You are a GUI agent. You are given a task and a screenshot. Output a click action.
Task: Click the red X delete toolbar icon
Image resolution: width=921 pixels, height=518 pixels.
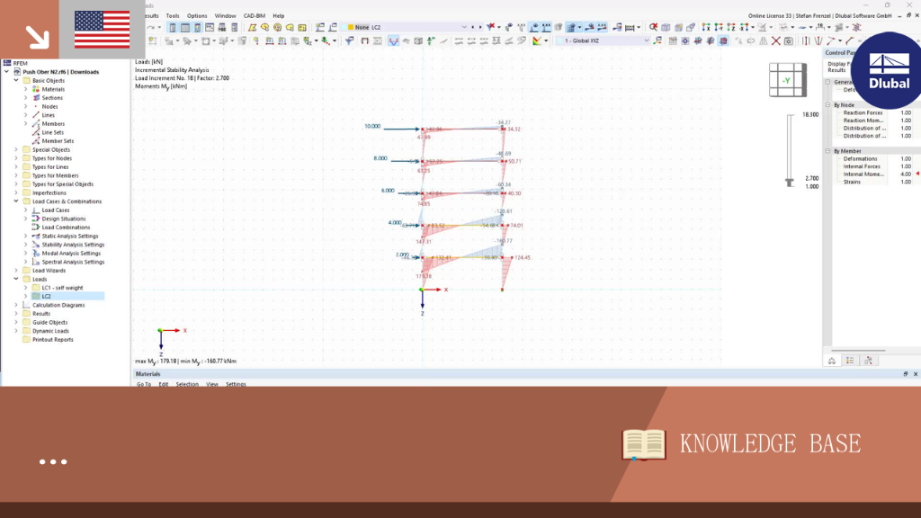pos(775,40)
